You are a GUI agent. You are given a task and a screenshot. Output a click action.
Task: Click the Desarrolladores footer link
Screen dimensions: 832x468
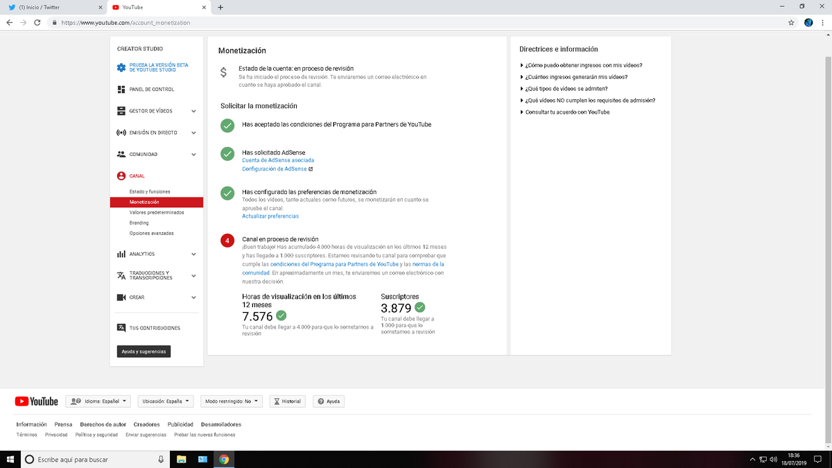point(221,424)
